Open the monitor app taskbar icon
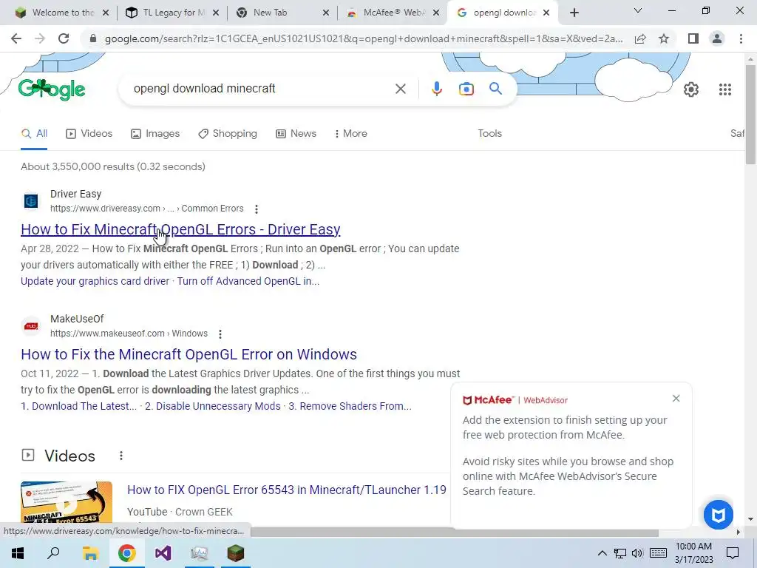757x568 pixels. click(200, 553)
